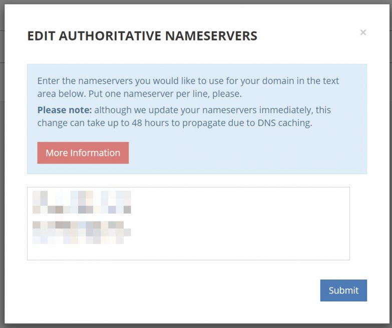Close the Edit Authoritative Nameservers dialog

(x=363, y=32)
